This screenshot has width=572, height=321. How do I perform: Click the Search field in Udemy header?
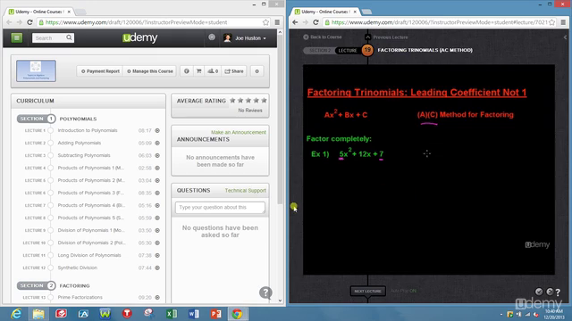pos(50,37)
